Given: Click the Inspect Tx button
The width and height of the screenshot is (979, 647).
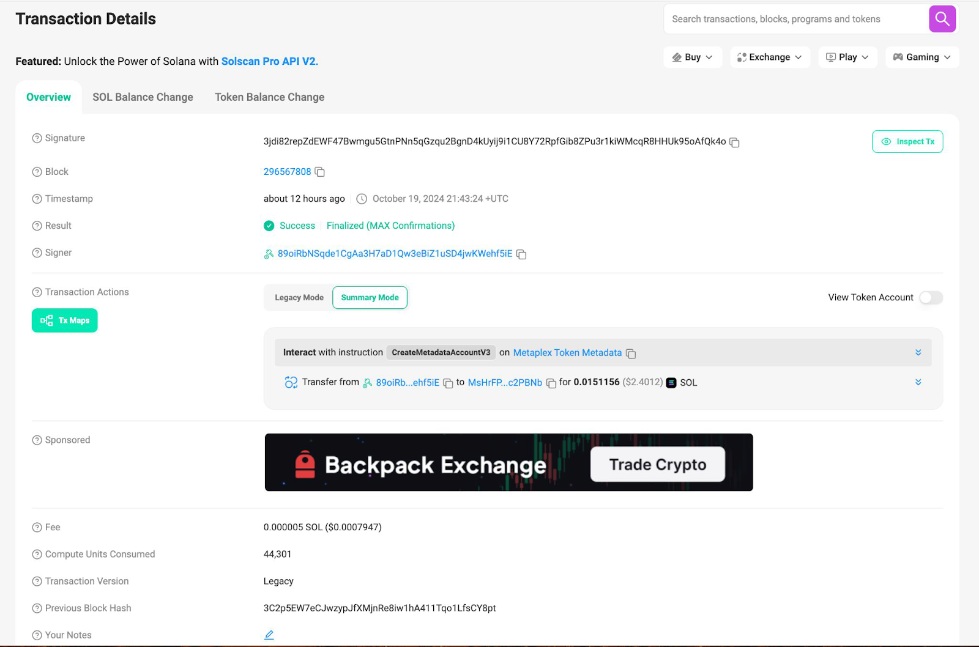Looking at the screenshot, I should [x=907, y=141].
